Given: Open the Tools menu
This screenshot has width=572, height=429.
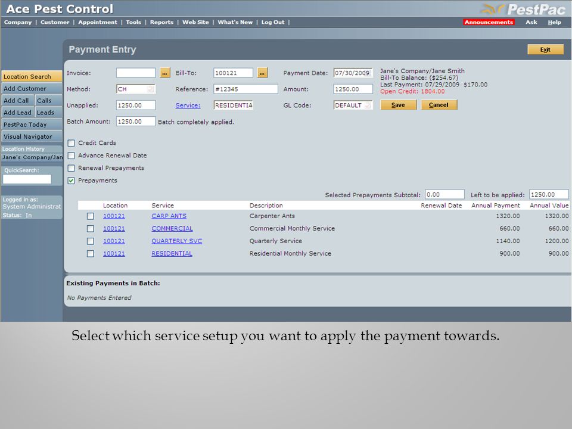Looking at the screenshot, I should 133,22.
